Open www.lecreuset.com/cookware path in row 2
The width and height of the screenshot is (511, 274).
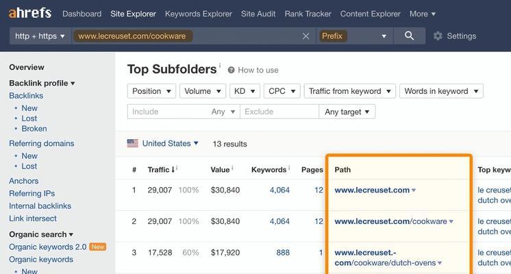pyautogui.click(x=390, y=221)
